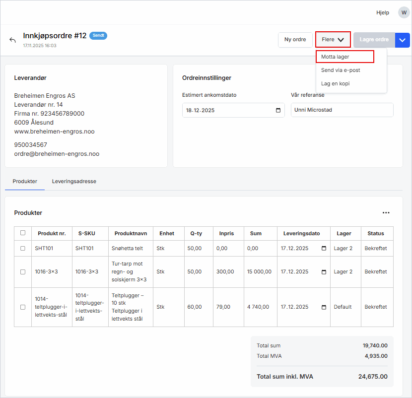The width and height of the screenshot is (412, 398).
Task: Expand the blue arrow next to Lagre ordre
Action: point(403,40)
